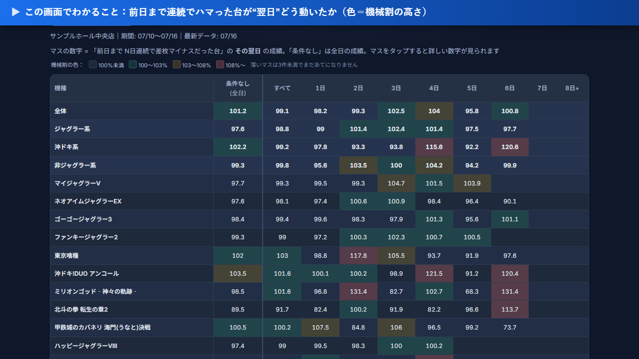This screenshot has height=359, width=639.
Task: Click the 108%〜 legend color swatch
Action: click(220, 64)
